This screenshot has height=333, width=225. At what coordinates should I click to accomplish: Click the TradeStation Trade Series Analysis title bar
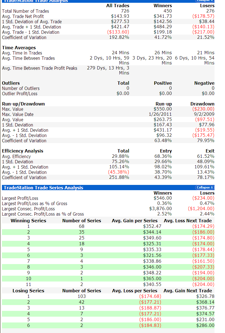tap(108, 188)
